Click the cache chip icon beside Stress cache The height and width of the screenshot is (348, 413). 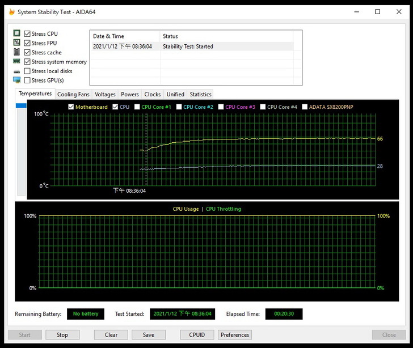click(x=17, y=53)
